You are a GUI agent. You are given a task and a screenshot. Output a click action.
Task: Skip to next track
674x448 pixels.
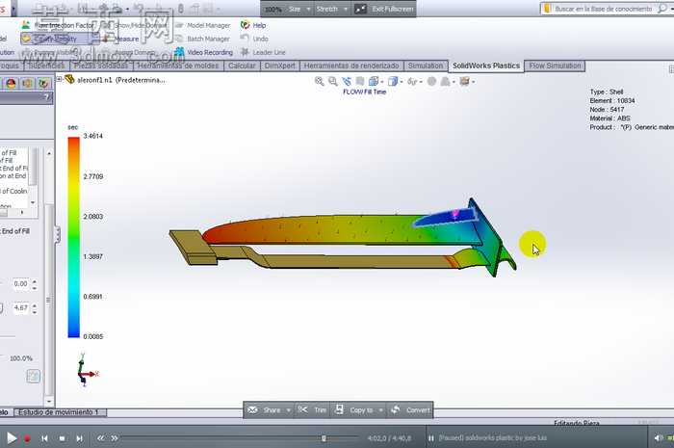79,438
